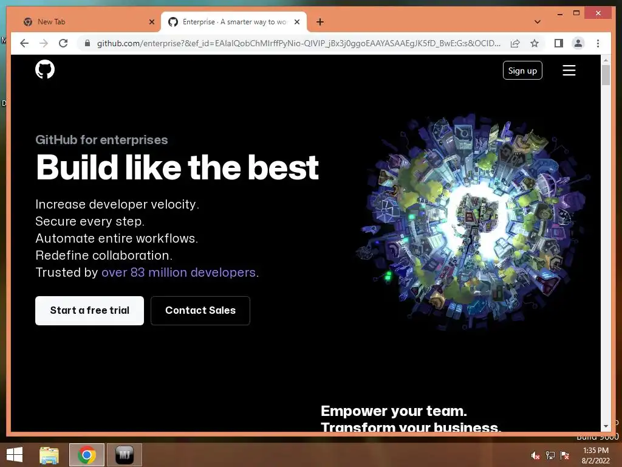Click the globe city illustration
This screenshot has width=622, height=467.
(474, 223)
